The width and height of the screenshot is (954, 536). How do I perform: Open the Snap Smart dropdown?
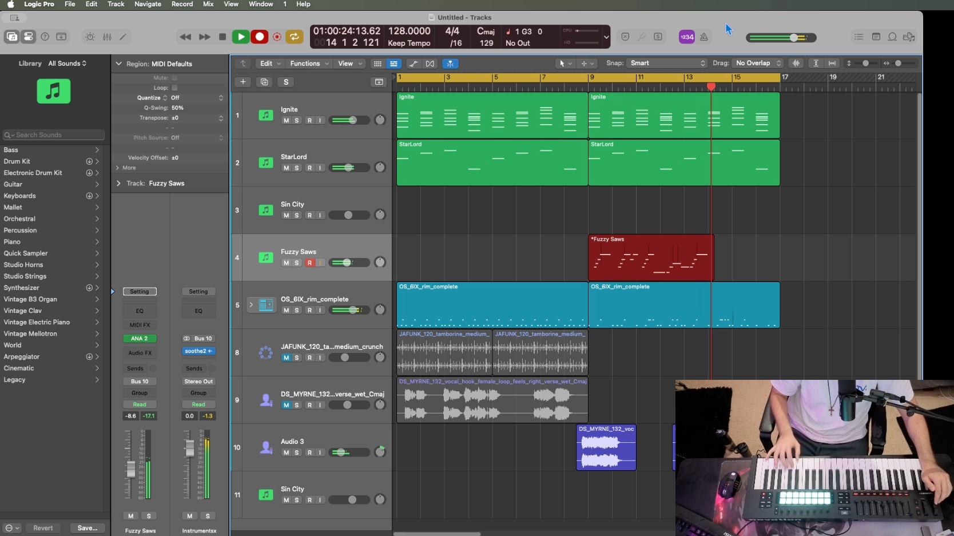pos(667,63)
